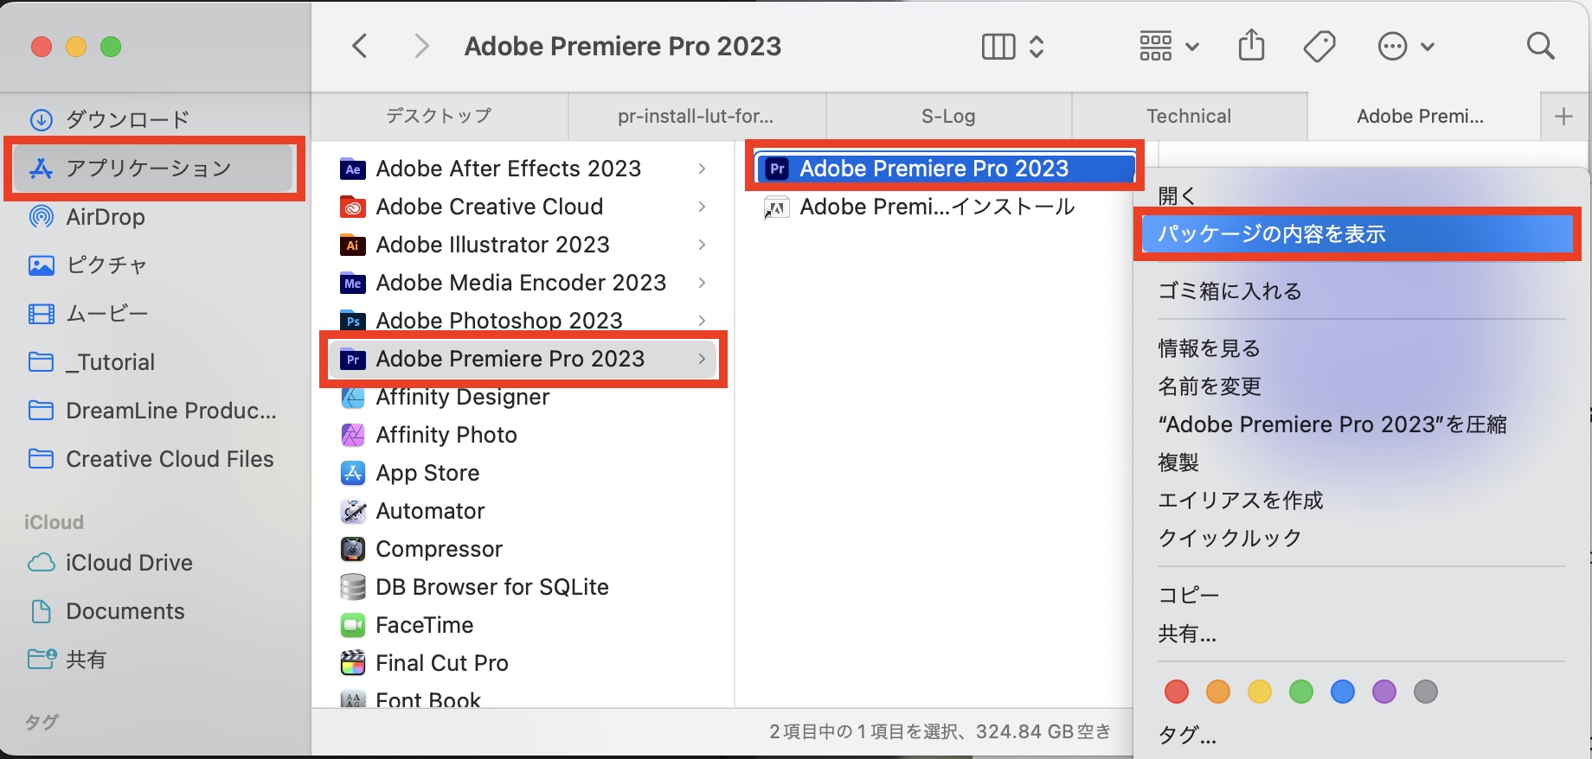
Task: Select Adobe Photoshop 2023 app folder
Action: (x=498, y=321)
